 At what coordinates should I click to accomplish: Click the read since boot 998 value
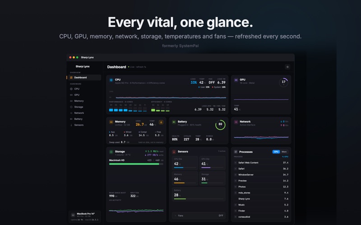(111, 196)
